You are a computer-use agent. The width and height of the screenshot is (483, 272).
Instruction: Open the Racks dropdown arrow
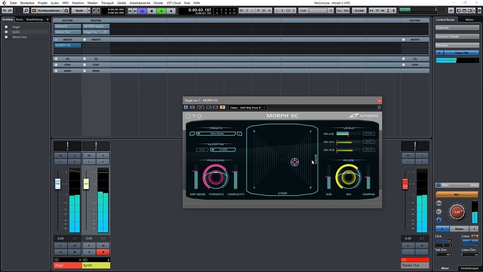tap(89, 10)
